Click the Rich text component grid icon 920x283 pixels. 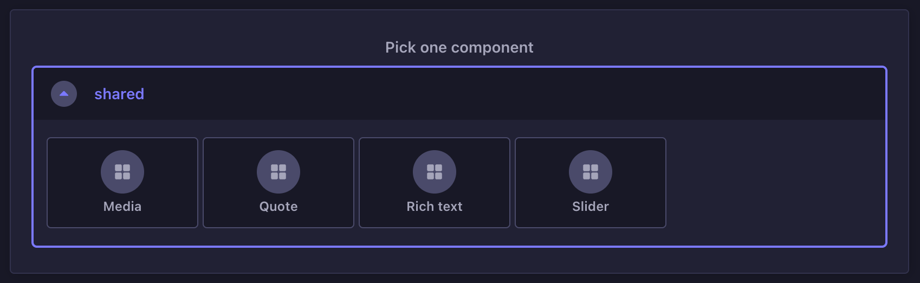(x=435, y=172)
